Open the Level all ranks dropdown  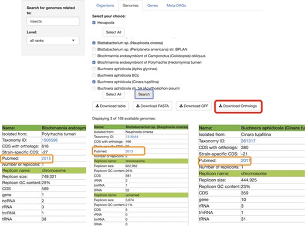pyautogui.click(x=53, y=40)
